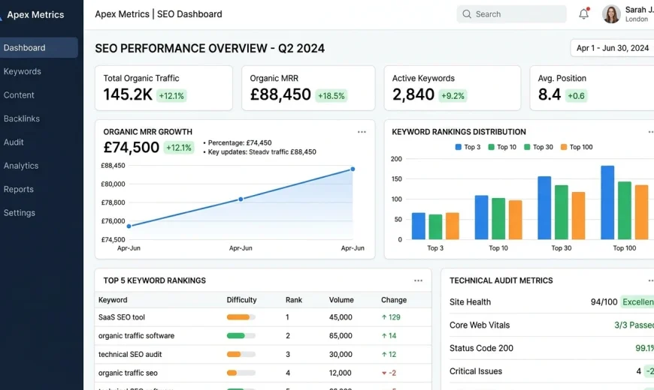Open Reports in the sidebar
This screenshot has height=390, width=654.
click(x=18, y=189)
